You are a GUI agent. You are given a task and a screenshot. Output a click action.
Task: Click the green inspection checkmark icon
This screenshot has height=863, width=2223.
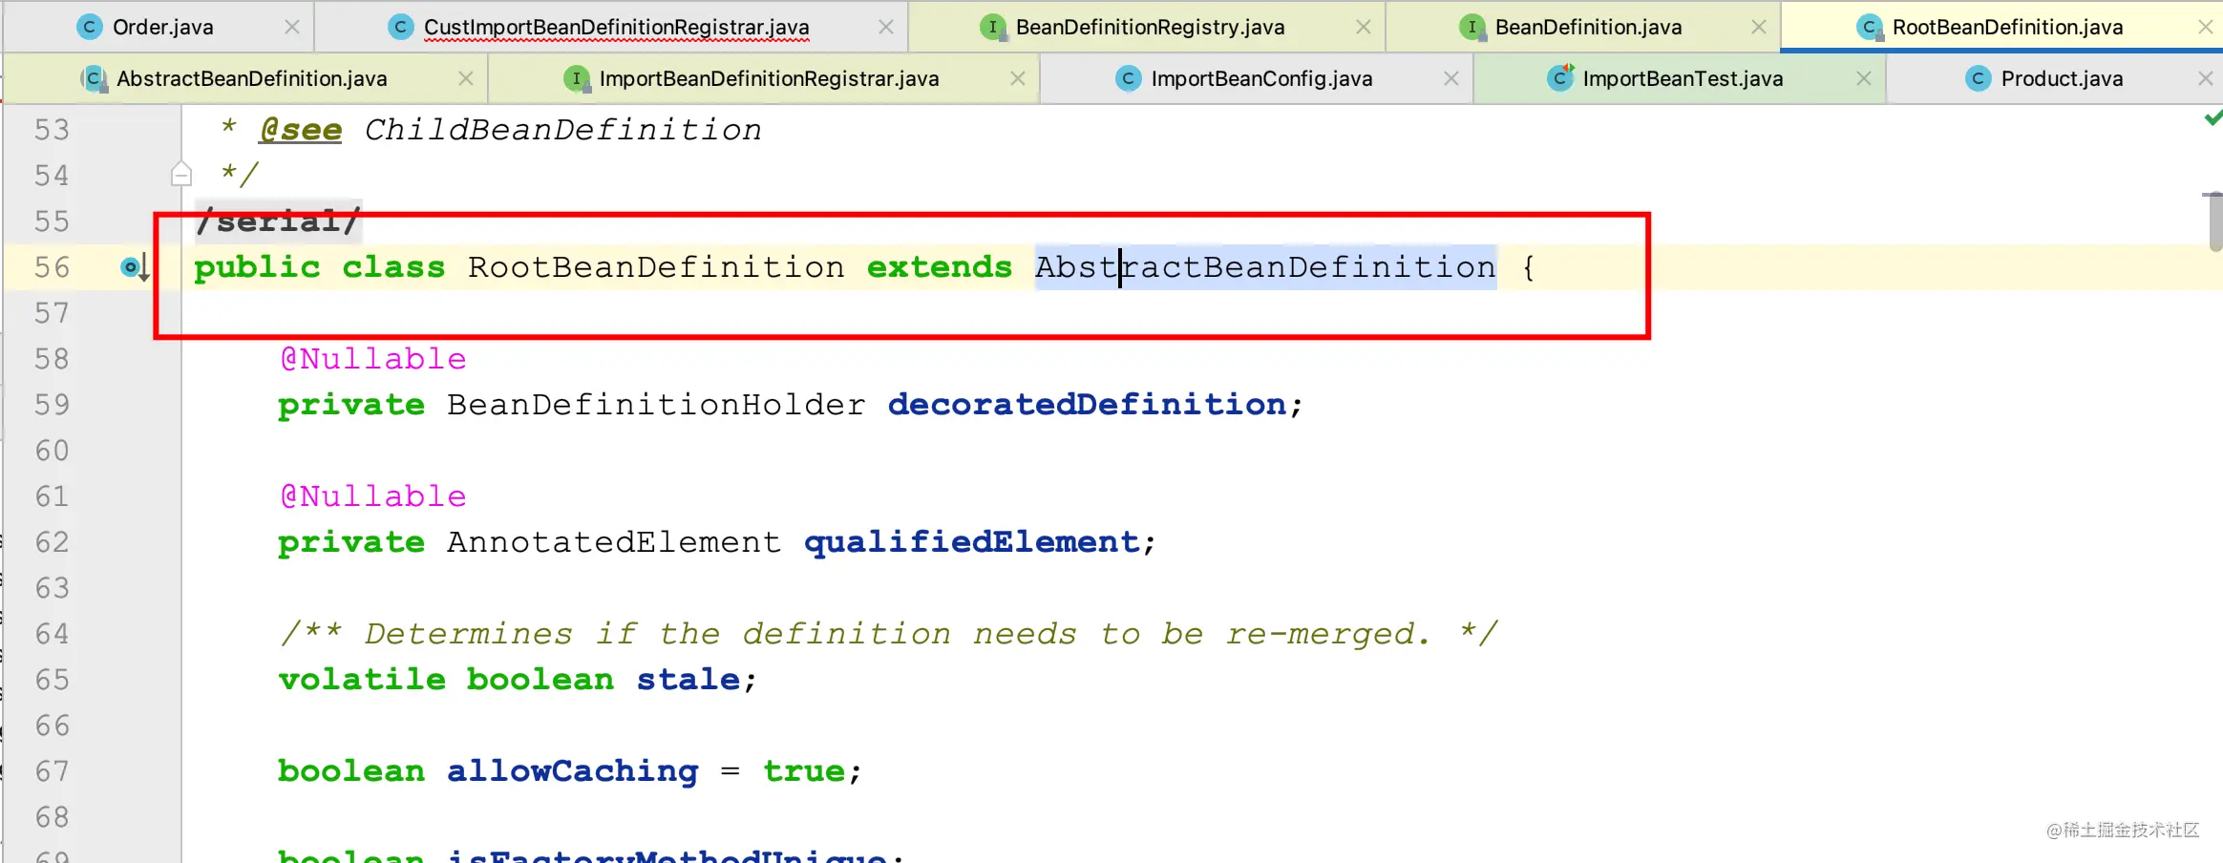click(x=2212, y=119)
